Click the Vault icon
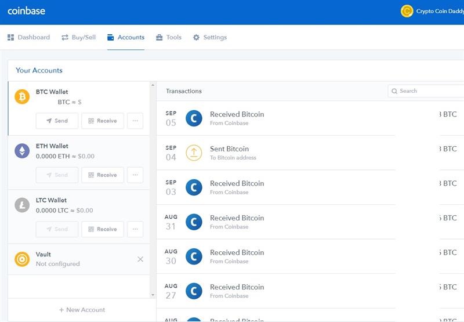 click(22, 259)
